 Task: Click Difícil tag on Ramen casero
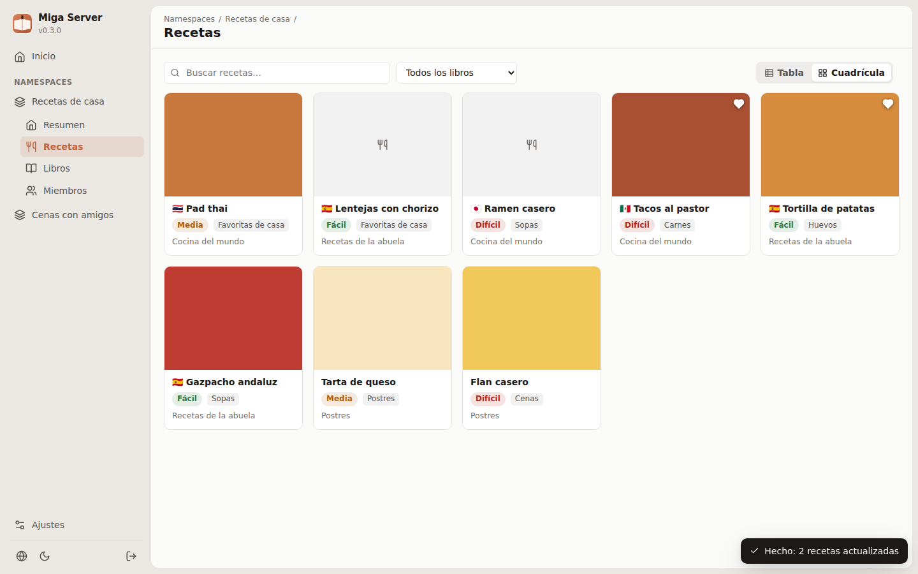click(488, 225)
